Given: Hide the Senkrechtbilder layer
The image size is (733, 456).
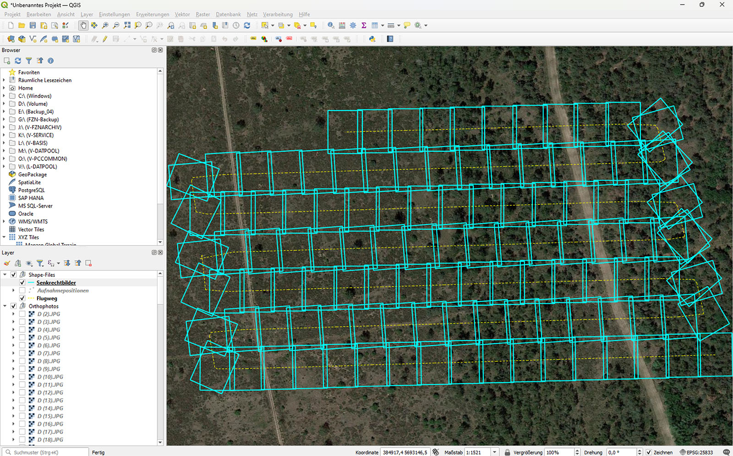Looking at the screenshot, I should [22, 283].
